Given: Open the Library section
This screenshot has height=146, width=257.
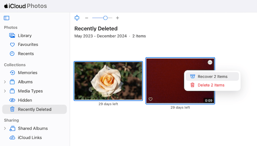Looking at the screenshot, I should coord(24,36).
